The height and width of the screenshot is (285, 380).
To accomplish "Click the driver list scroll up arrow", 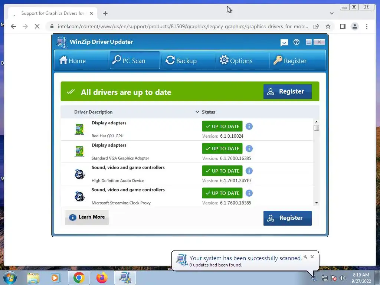I will 316,122.
